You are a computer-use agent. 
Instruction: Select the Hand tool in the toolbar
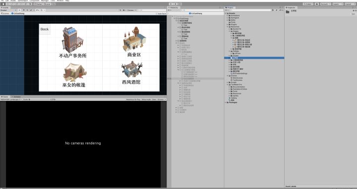pyautogui.click(x=3, y=4)
